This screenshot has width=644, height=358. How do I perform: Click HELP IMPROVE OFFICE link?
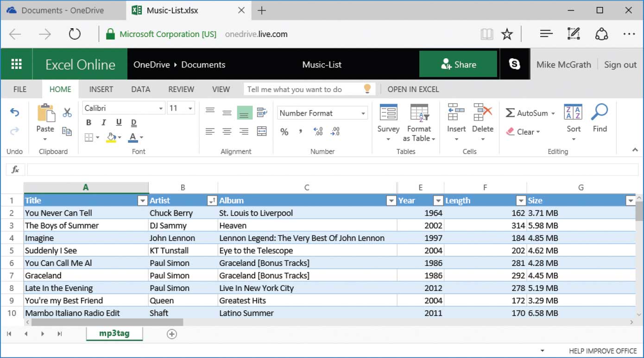(x=603, y=351)
